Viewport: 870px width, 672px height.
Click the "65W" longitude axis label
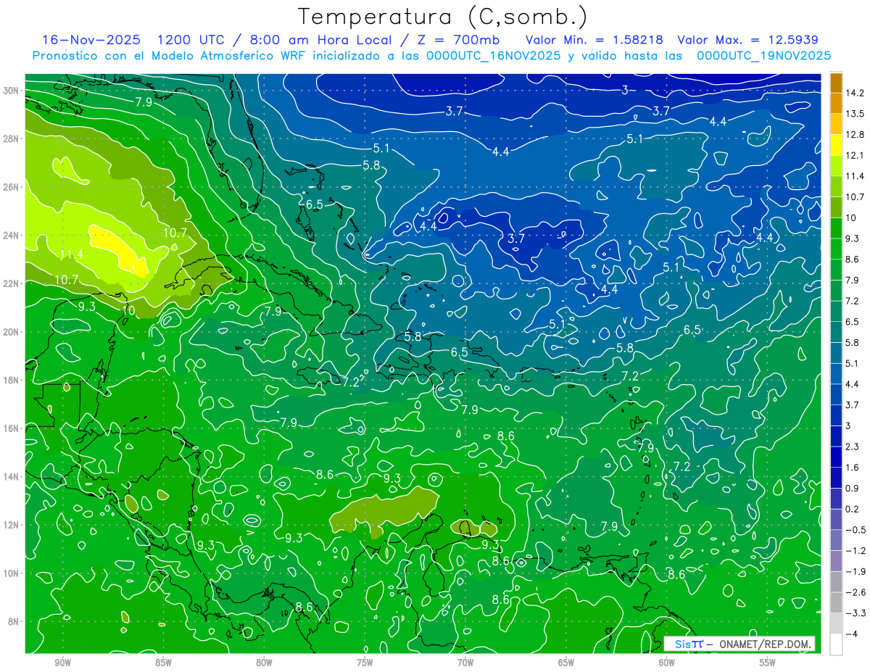pyautogui.click(x=566, y=663)
